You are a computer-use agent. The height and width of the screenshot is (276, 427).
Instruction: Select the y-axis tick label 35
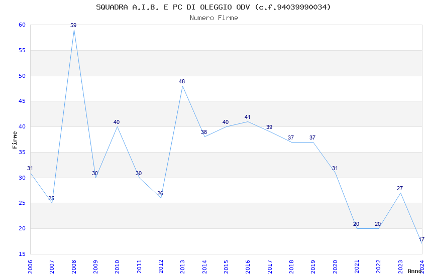click(x=22, y=152)
